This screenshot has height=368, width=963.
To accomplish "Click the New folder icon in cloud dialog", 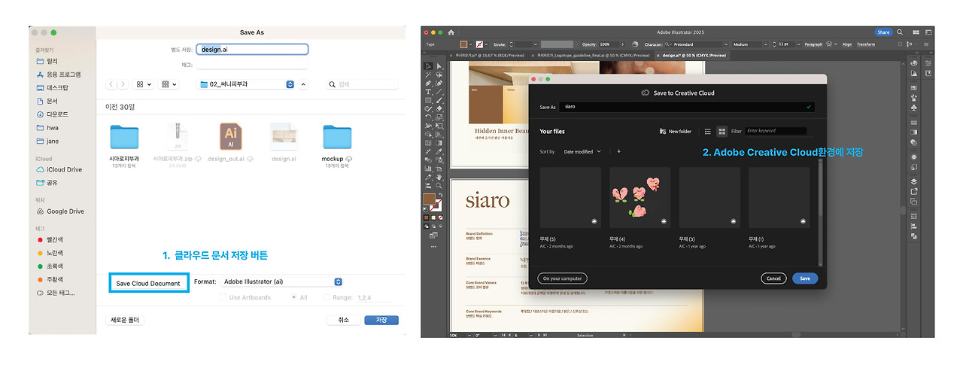I will [663, 131].
